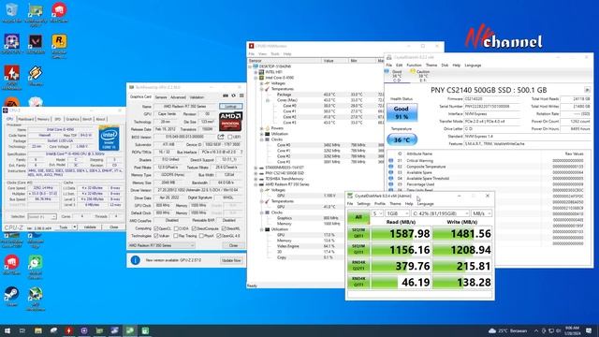
Task: Toggle the Vulkan checkbox in GPU-Z
Action: [x=156, y=236]
